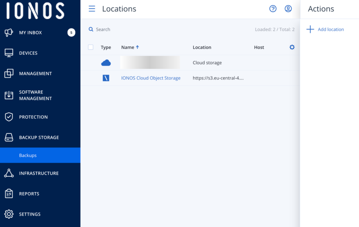
Task: Open the table columns gear icon
Action: [292, 47]
